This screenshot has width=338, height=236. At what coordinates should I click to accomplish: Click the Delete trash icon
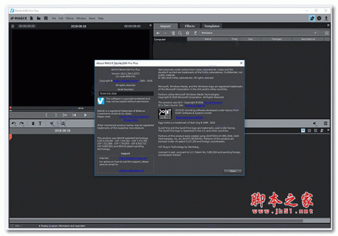(x=33, y=123)
